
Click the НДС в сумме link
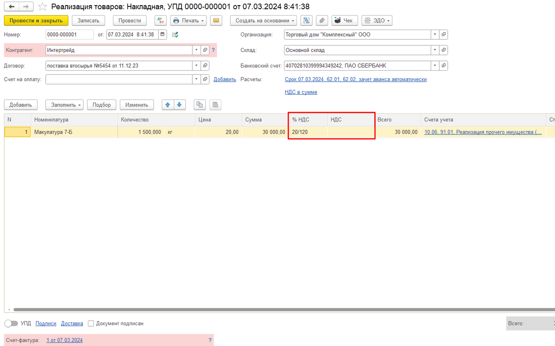tap(301, 92)
